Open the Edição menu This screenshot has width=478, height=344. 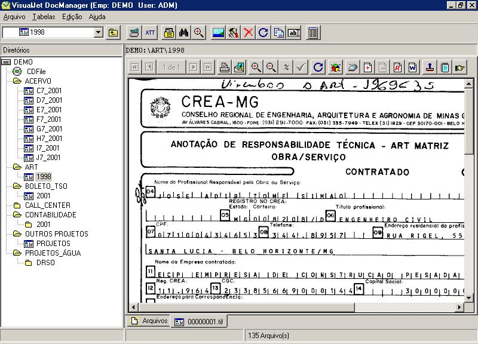pyautogui.click(x=72, y=17)
